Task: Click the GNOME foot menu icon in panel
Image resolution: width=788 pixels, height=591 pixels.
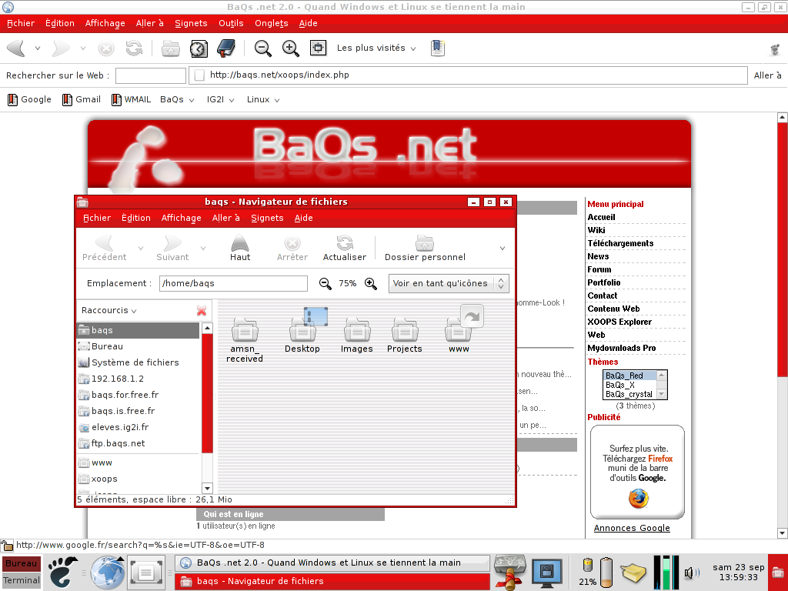Action: pyautogui.click(x=63, y=572)
